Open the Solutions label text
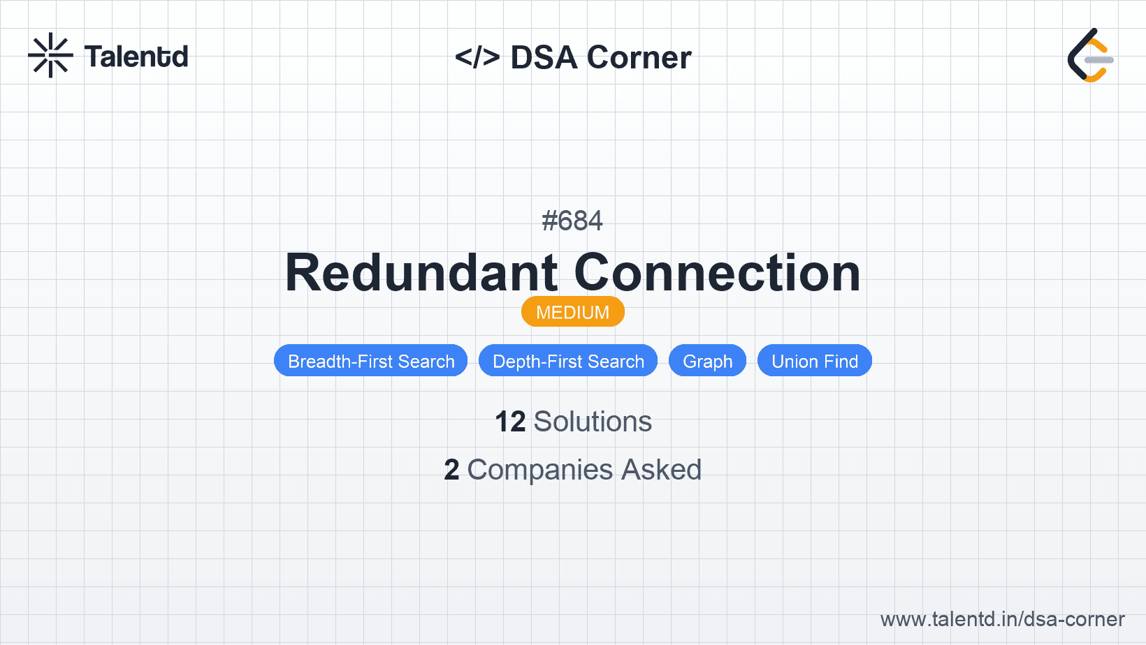This screenshot has width=1146, height=645. (x=593, y=422)
